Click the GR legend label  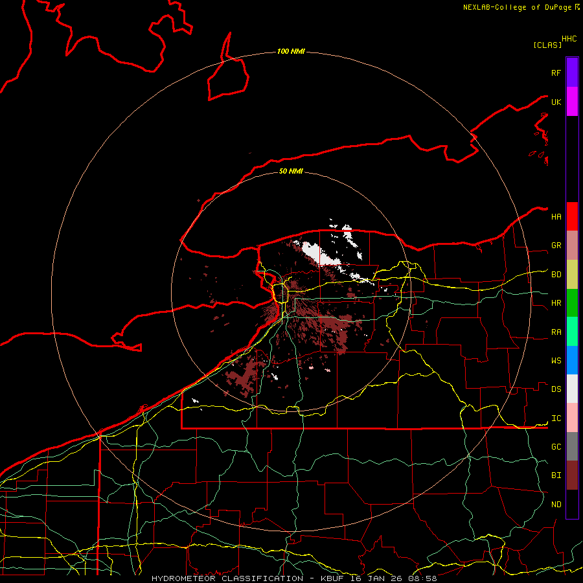tap(556, 246)
